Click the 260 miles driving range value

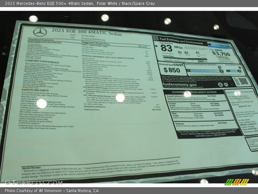tap(201, 61)
